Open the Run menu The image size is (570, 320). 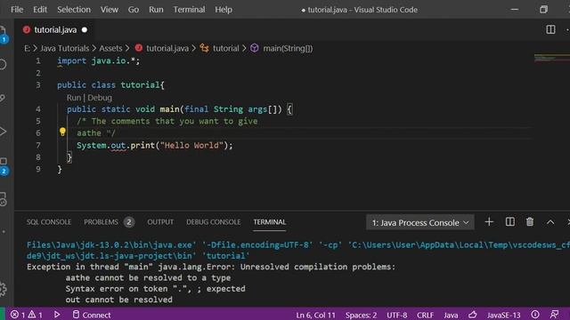156,10
